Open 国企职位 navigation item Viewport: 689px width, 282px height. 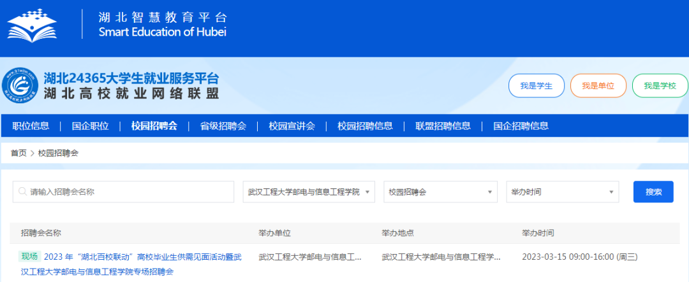90,126
